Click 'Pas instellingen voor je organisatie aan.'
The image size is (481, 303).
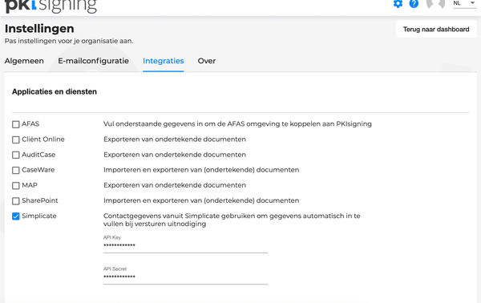click(69, 41)
